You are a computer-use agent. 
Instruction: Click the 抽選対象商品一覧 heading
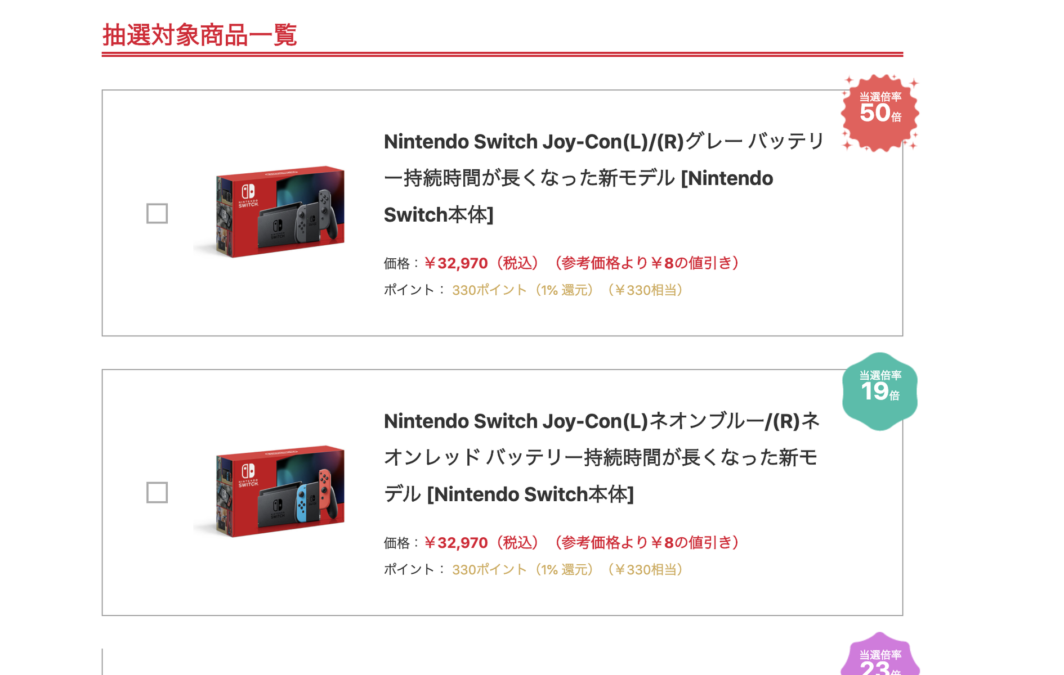199,35
